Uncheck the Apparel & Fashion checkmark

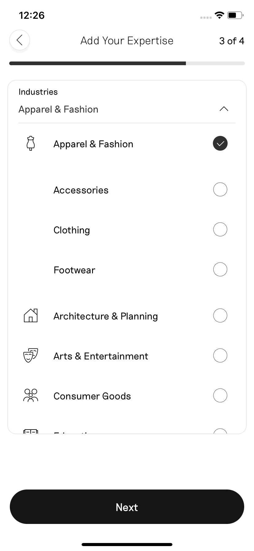point(220,143)
